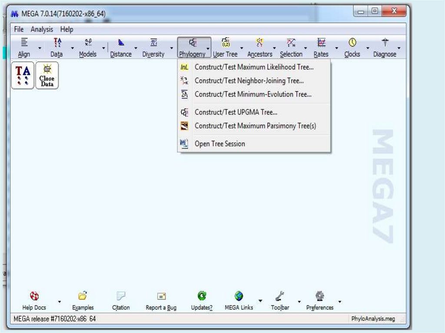Expand the Diversity dropdown arrow
The height and width of the screenshot is (333, 445).
point(171,48)
